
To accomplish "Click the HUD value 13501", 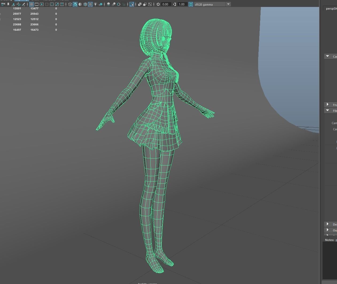I will click(17, 8).
